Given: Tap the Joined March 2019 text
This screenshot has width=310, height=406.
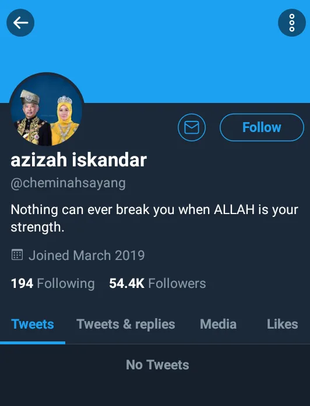Looking at the screenshot, I should 86,255.
